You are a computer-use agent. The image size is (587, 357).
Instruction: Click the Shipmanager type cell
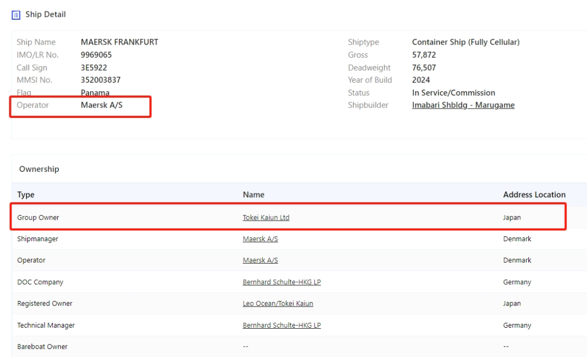(x=38, y=239)
